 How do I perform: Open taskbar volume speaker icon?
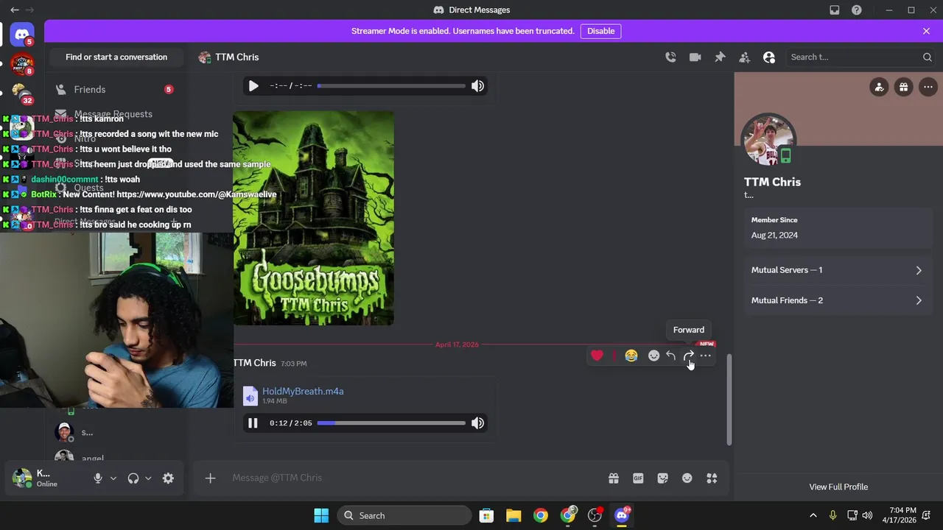[868, 515]
